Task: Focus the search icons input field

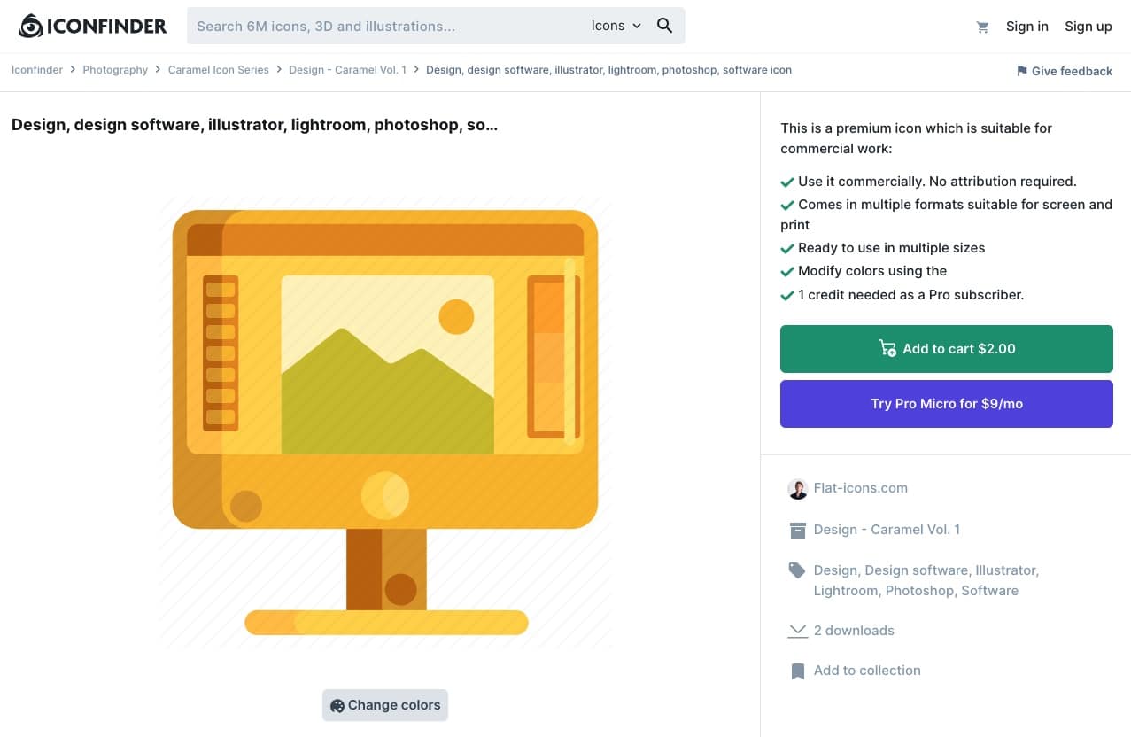Action: click(x=386, y=26)
